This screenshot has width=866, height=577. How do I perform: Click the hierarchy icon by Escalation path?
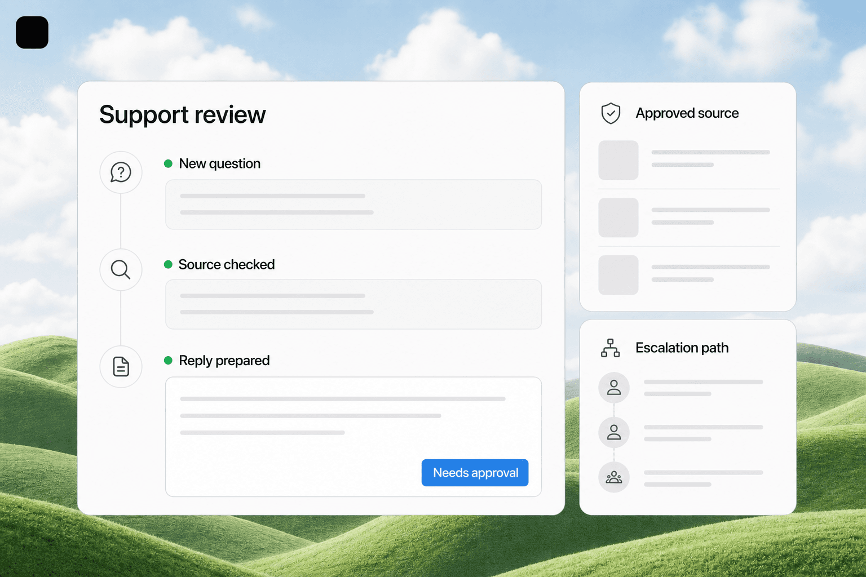(611, 348)
